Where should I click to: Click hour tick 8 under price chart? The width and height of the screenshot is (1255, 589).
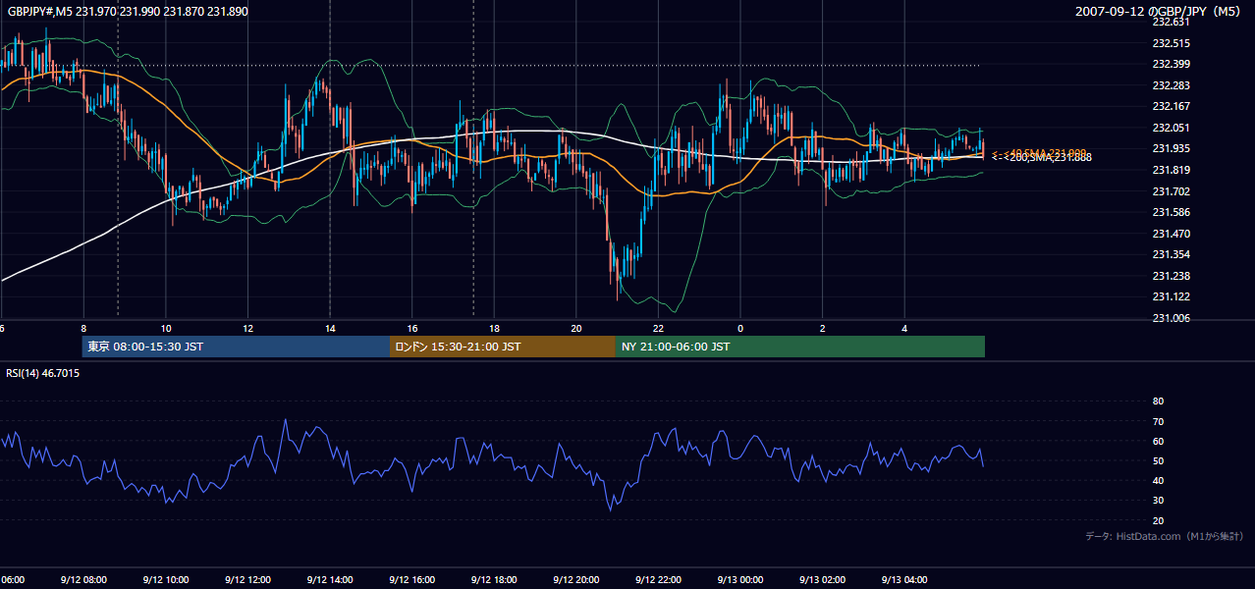click(x=83, y=329)
